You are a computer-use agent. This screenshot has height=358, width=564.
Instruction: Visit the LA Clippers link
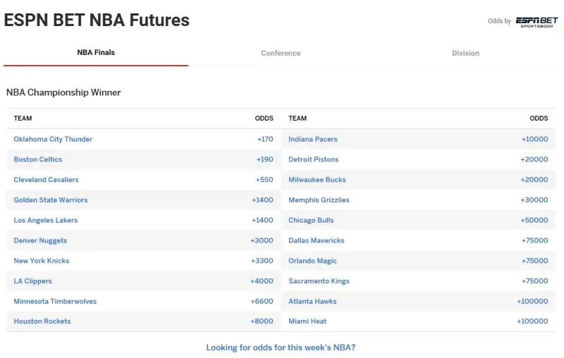tap(32, 281)
